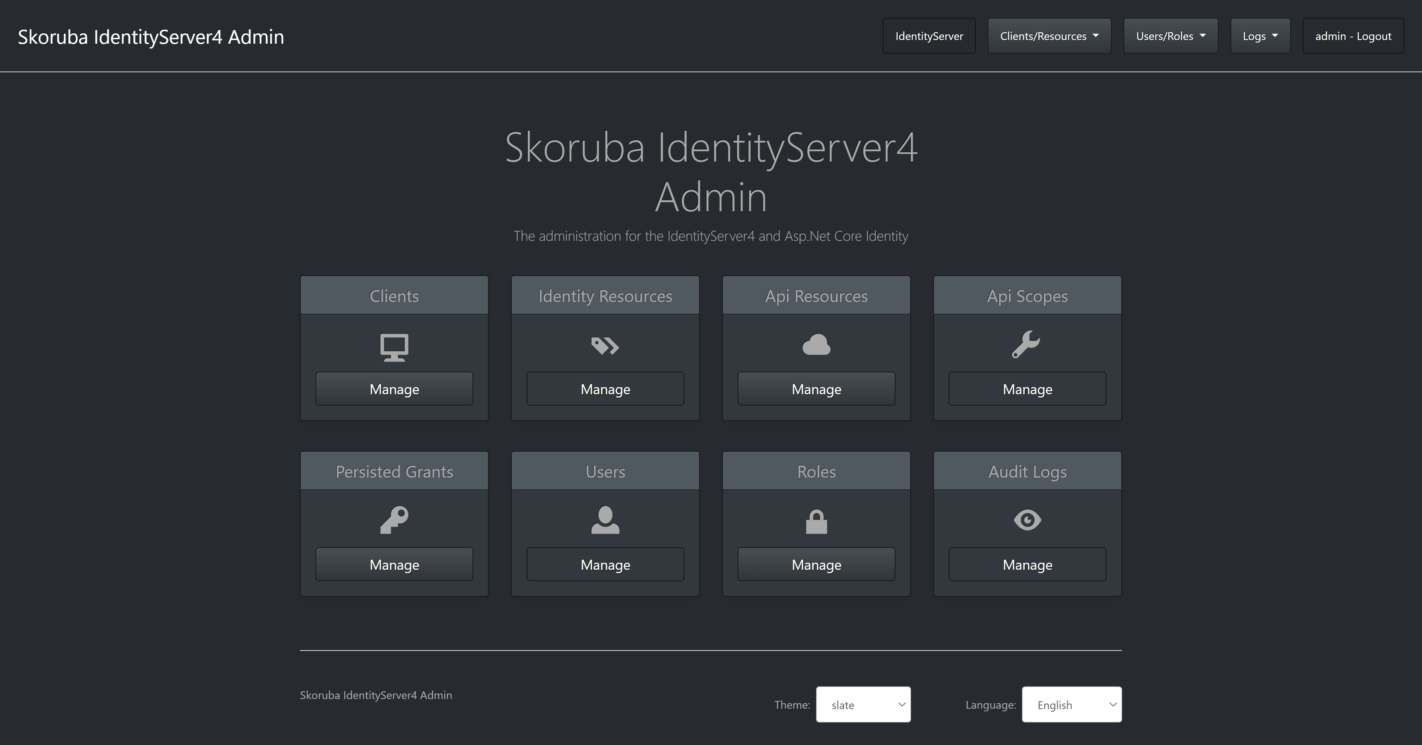Open the Language dropdown showing English
Screen dimensions: 1422x745
tap(1071, 704)
